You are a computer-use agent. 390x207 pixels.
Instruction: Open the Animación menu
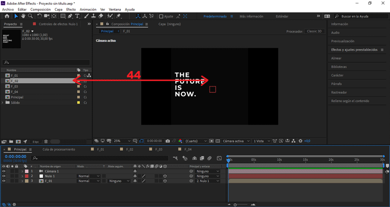click(x=88, y=9)
